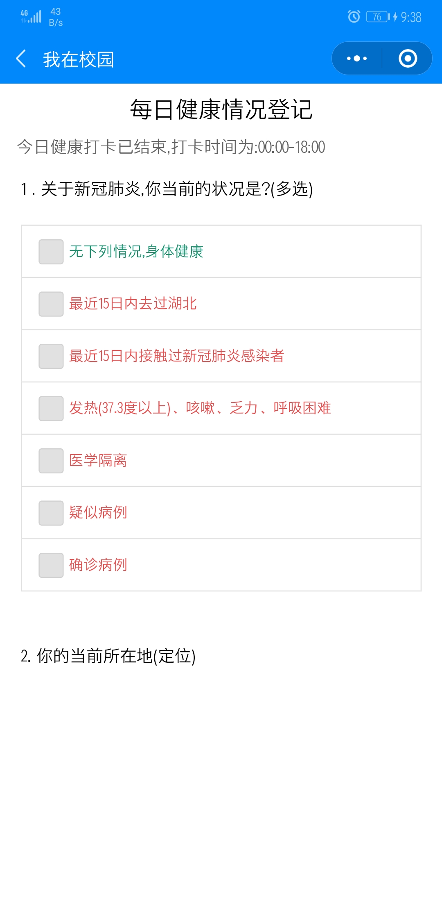Enable the 确诊病例 checkbox
The width and height of the screenshot is (442, 918).
(x=51, y=565)
